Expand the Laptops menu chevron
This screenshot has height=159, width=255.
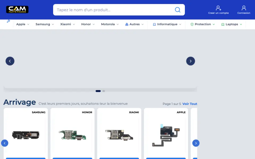coord(241,24)
